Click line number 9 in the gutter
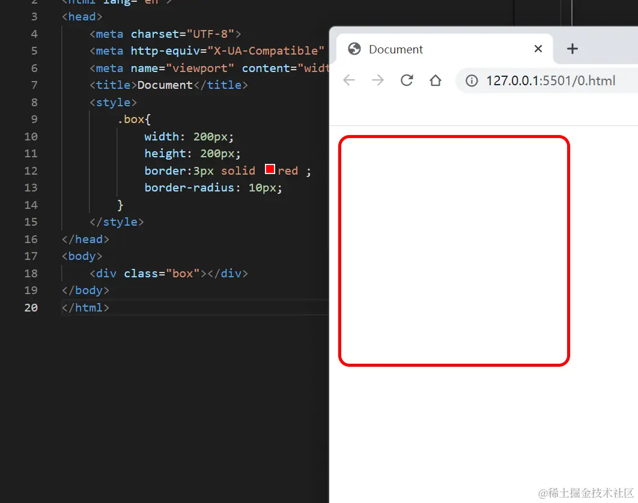The image size is (638, 503). click(x=34, y=119)
